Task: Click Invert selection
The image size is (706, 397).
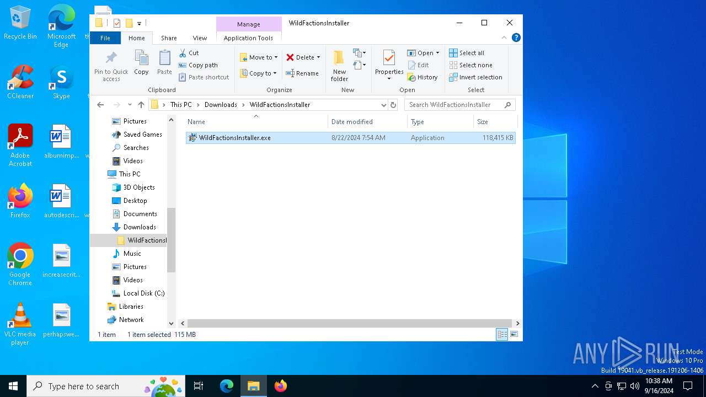Action: (475, 77)
